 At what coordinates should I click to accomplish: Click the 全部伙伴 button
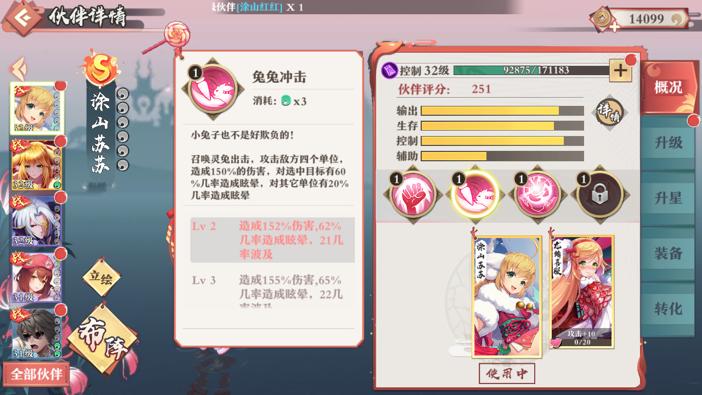[x=36, y=374]
